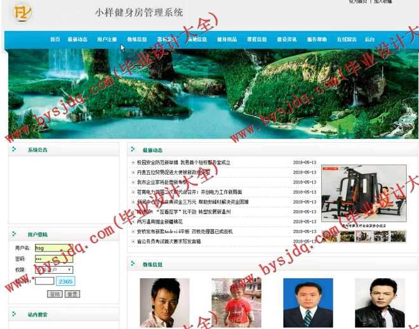The width and height of the screenshot is (419, 329).
Task: Click 小样健身房管理系统 site title
Action: (139, 13)
